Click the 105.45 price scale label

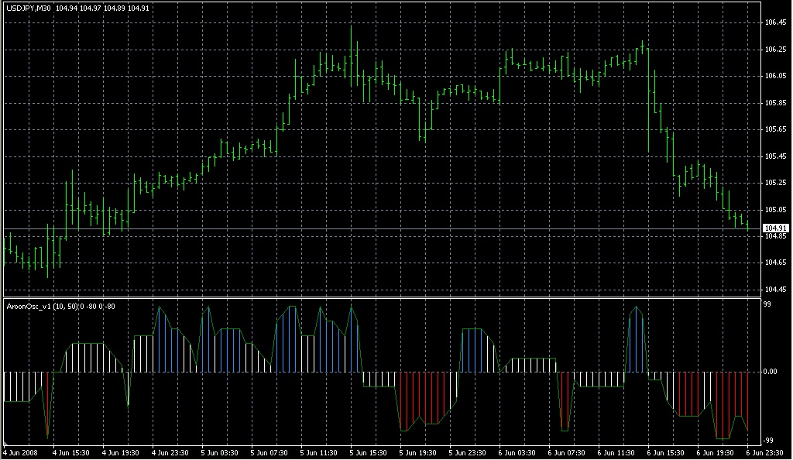point(775,156)
